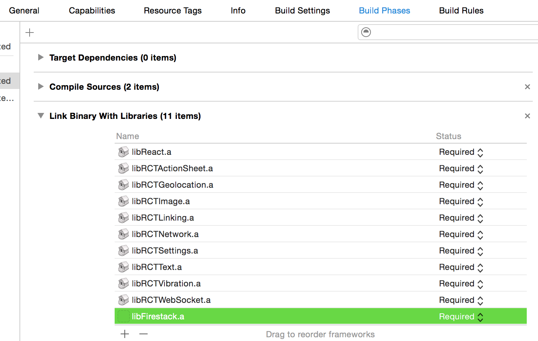Expand the Compile Sources phase
The image size is (538, 341).
point(40,86)
